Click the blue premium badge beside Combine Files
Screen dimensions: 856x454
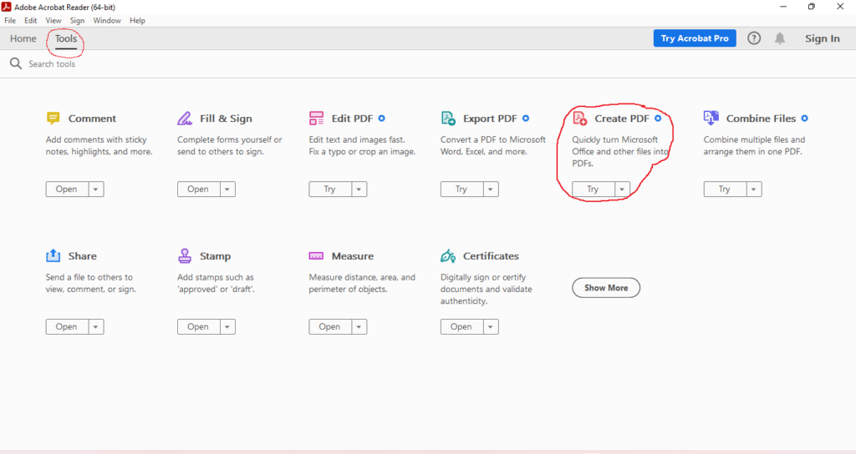[x=805, y=119]
